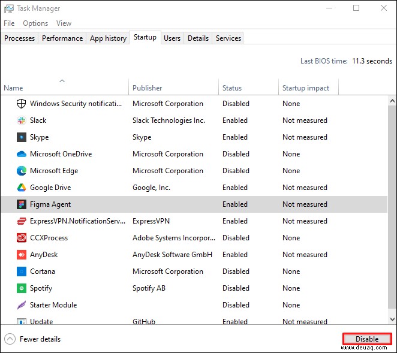397x353 pixels.
Task: Click Google, Inc. publisher cell
Action: (151, 188)
